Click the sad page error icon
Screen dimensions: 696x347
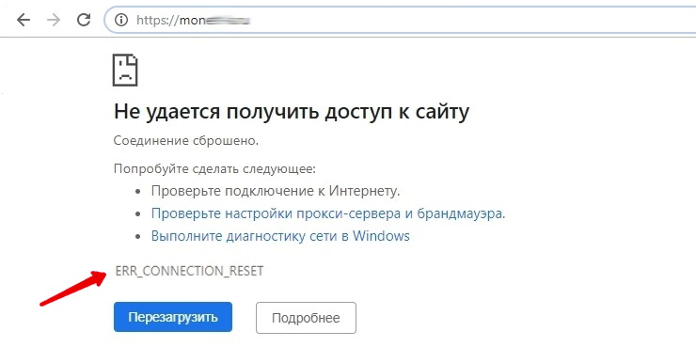tap(125, 71)
